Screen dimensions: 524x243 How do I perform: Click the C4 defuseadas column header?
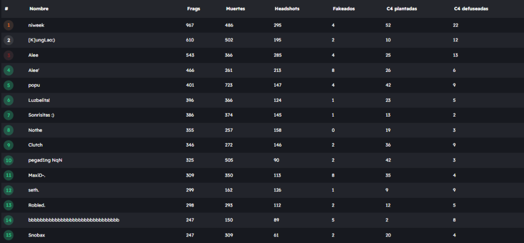(471, 9)
